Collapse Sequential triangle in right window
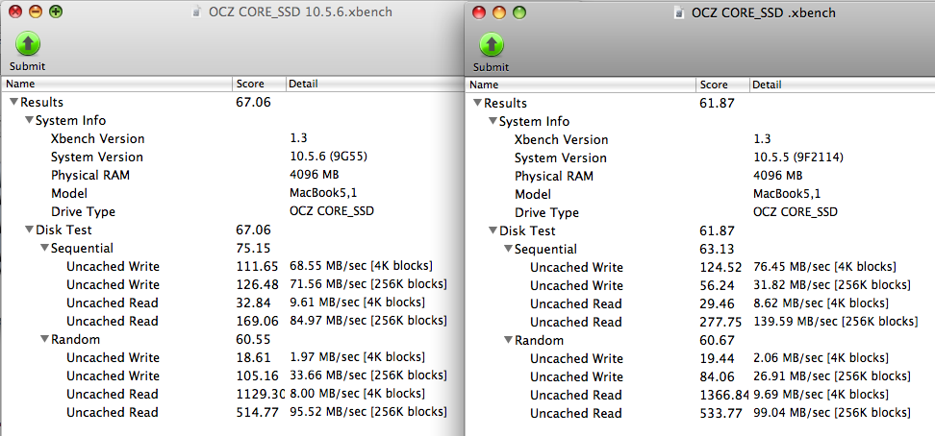The width and height of the screenshot is (935, 436). coord(508,249)
